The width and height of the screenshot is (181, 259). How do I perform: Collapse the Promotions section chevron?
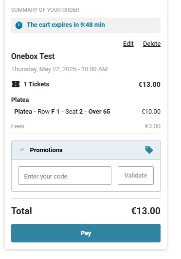[22, 150]
